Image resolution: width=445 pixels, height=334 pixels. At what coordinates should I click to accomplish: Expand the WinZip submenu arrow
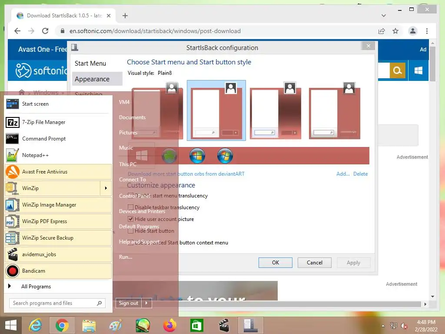106,188
